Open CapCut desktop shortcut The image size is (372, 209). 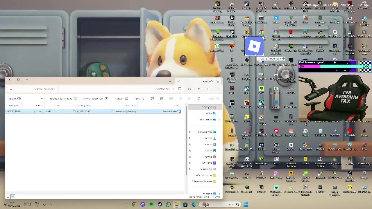pos(291,147)
